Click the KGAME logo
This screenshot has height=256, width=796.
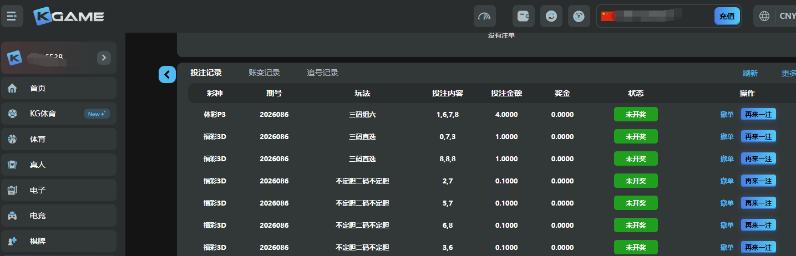coord(69,17)
